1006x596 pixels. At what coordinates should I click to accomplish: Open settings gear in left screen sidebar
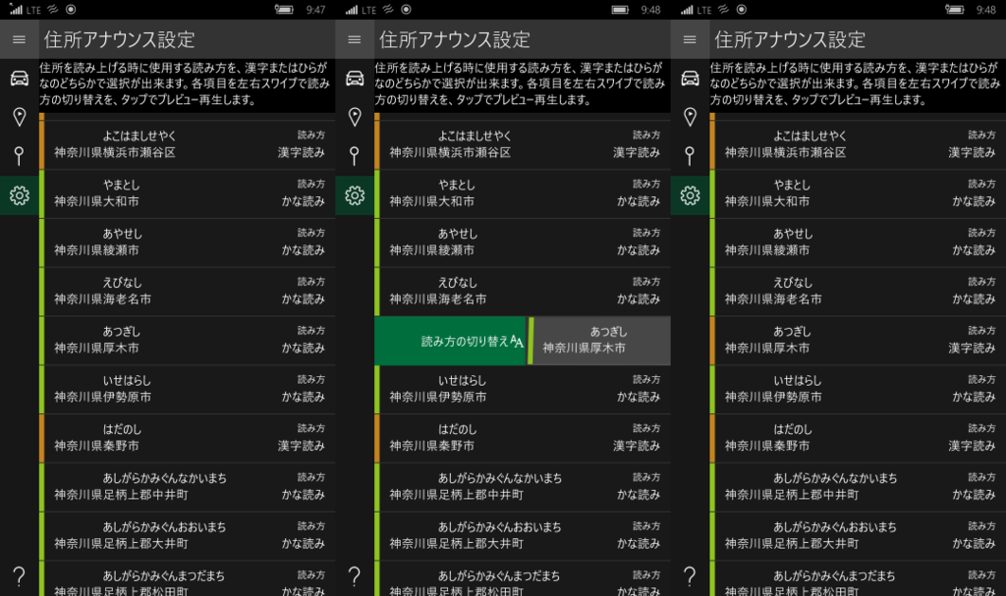(20, 195)
